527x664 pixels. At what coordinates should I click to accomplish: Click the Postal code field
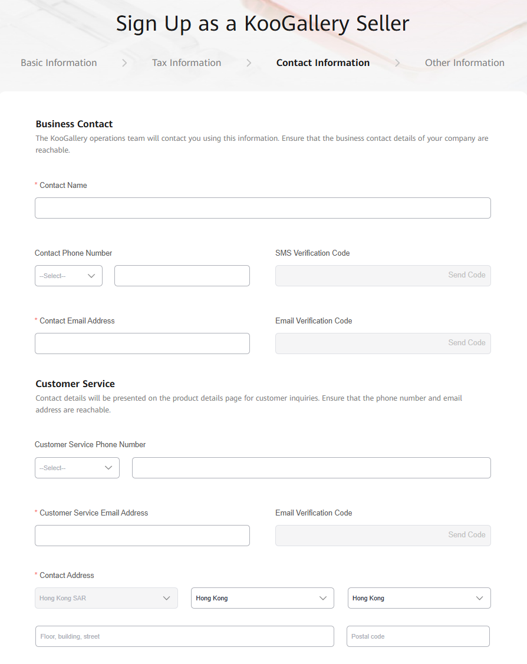pyautogui.click(x=418, y=636)
